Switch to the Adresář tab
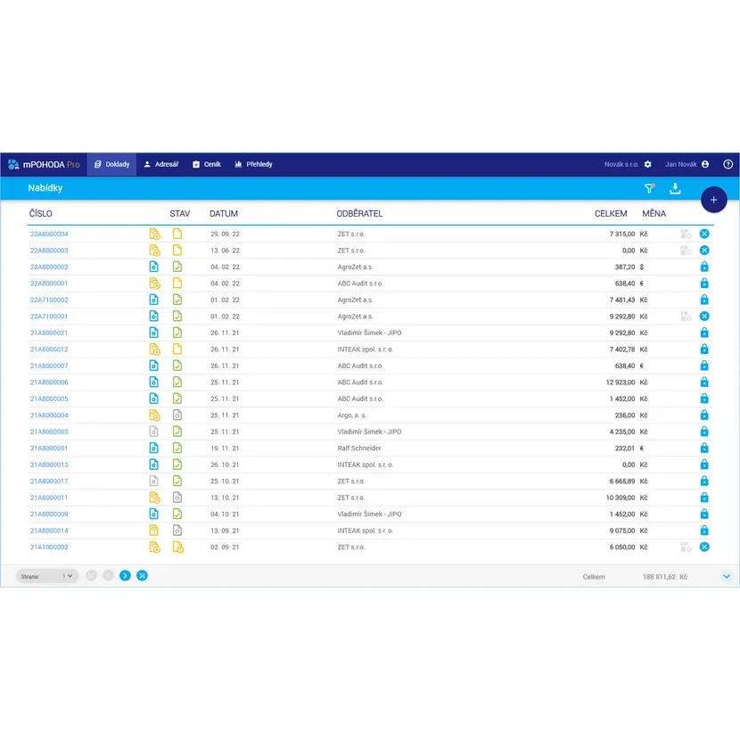 [x=161, y=164]
